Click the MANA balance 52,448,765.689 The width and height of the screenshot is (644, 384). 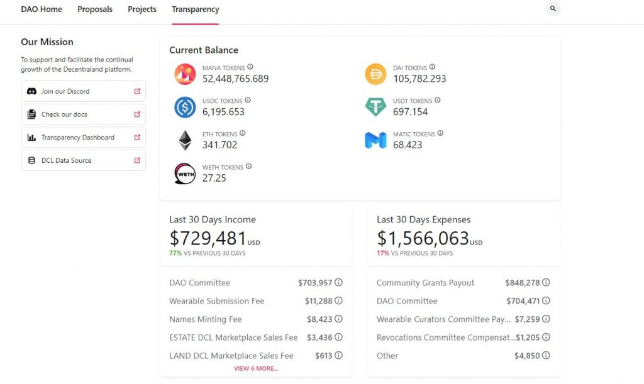pos(235,79)
